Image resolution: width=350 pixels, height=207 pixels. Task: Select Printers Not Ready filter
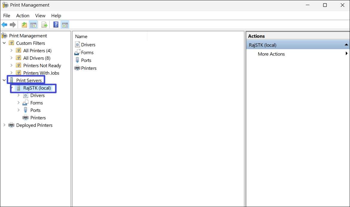coord(42,66)
